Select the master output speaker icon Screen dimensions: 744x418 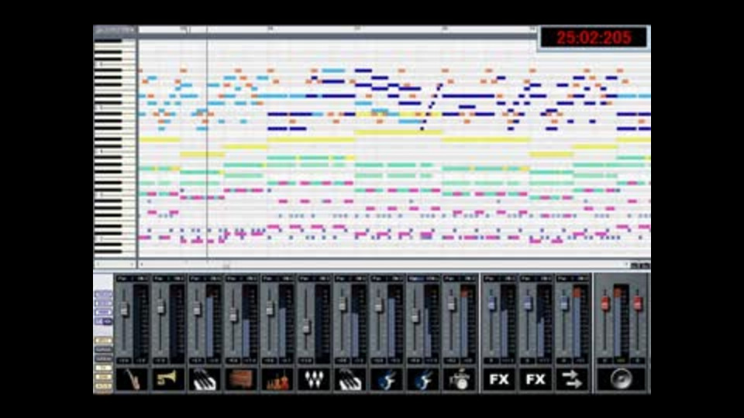621,379
